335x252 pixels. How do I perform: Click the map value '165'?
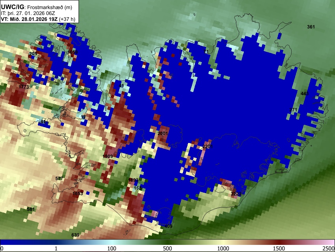[138, 188]
